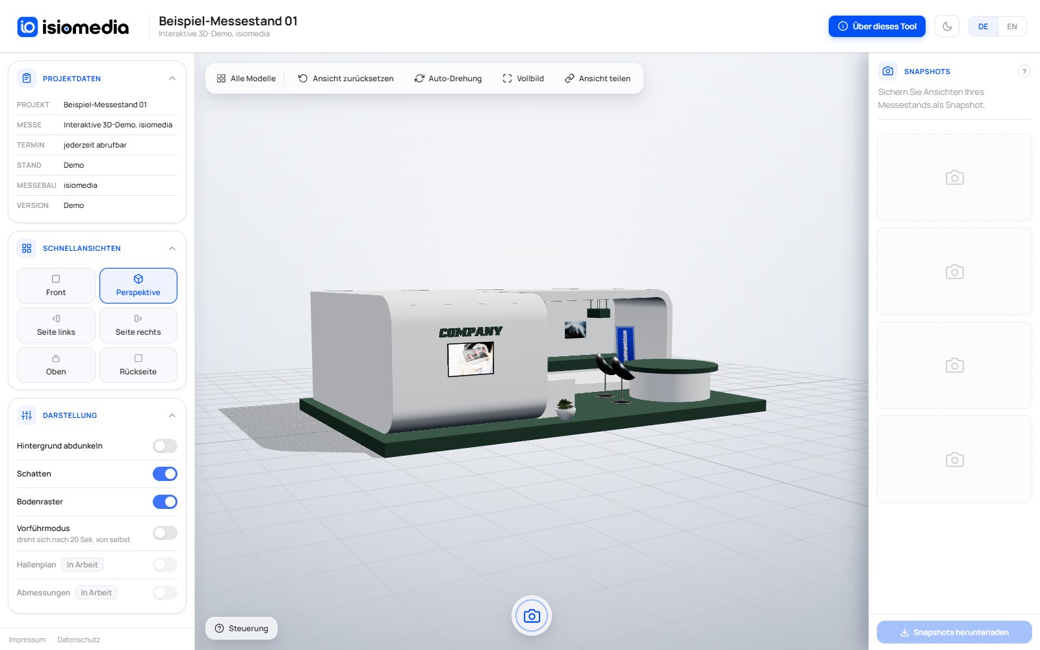Click the 'In Arbeit' badge beside Abmessungen

click(x=96, y=593)
